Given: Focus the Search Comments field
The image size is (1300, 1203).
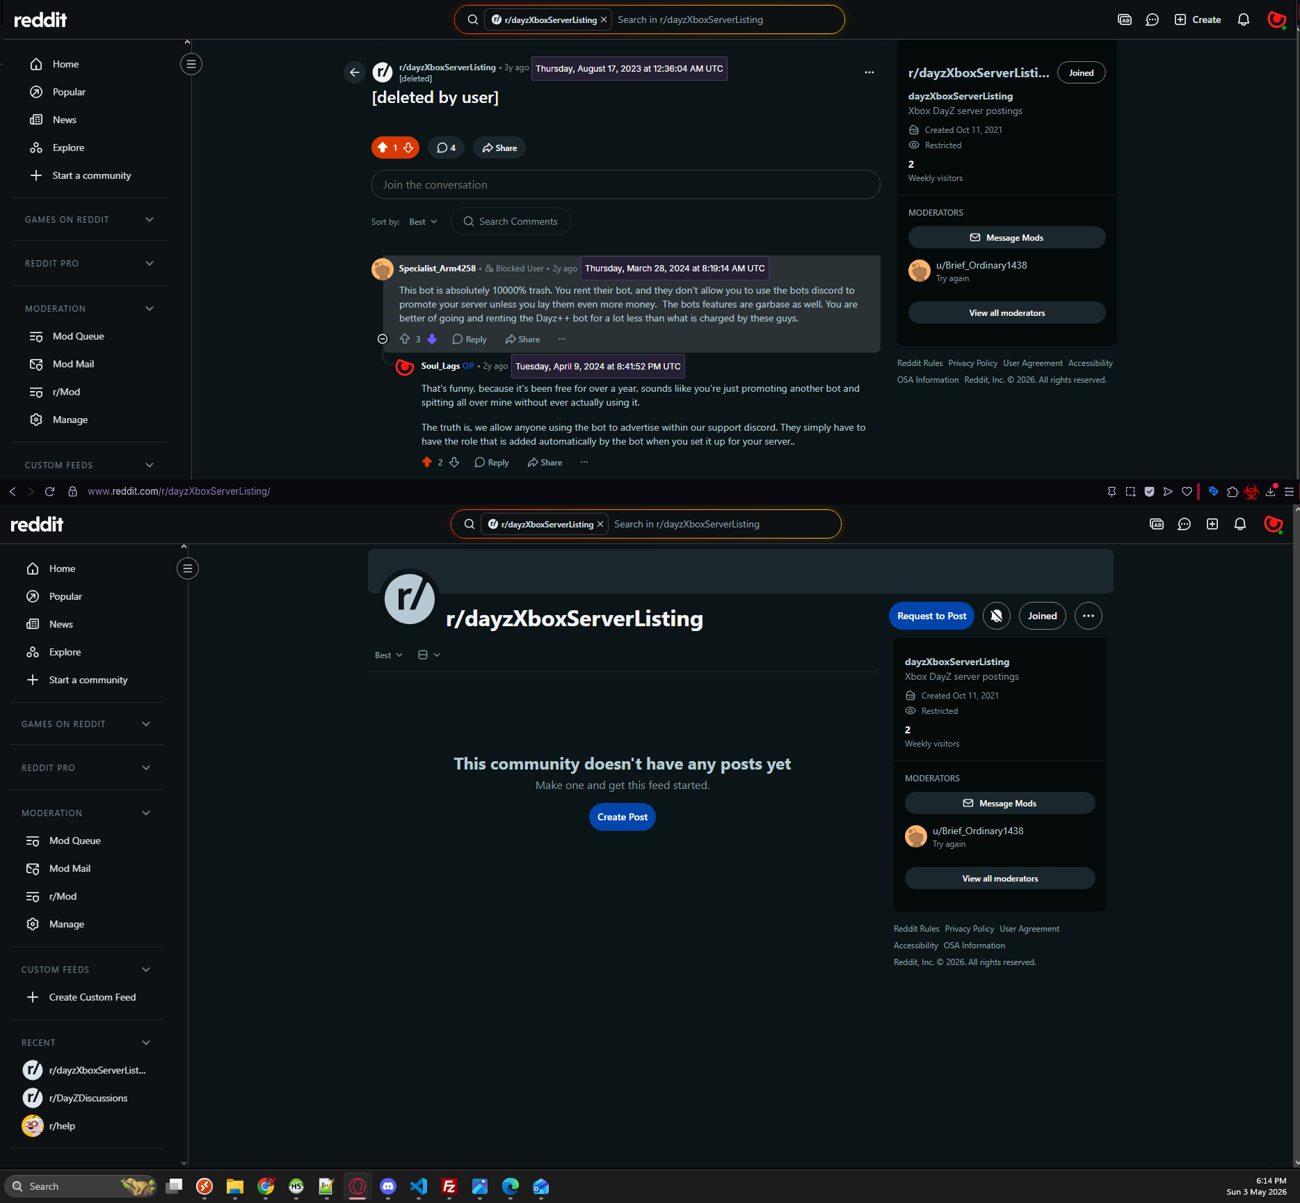Looking at the screenshot, I should pos(511,221).
